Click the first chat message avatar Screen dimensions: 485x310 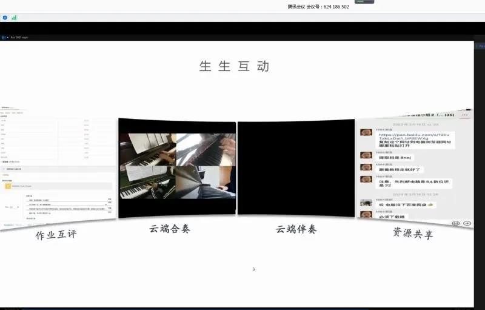[366, 132]
